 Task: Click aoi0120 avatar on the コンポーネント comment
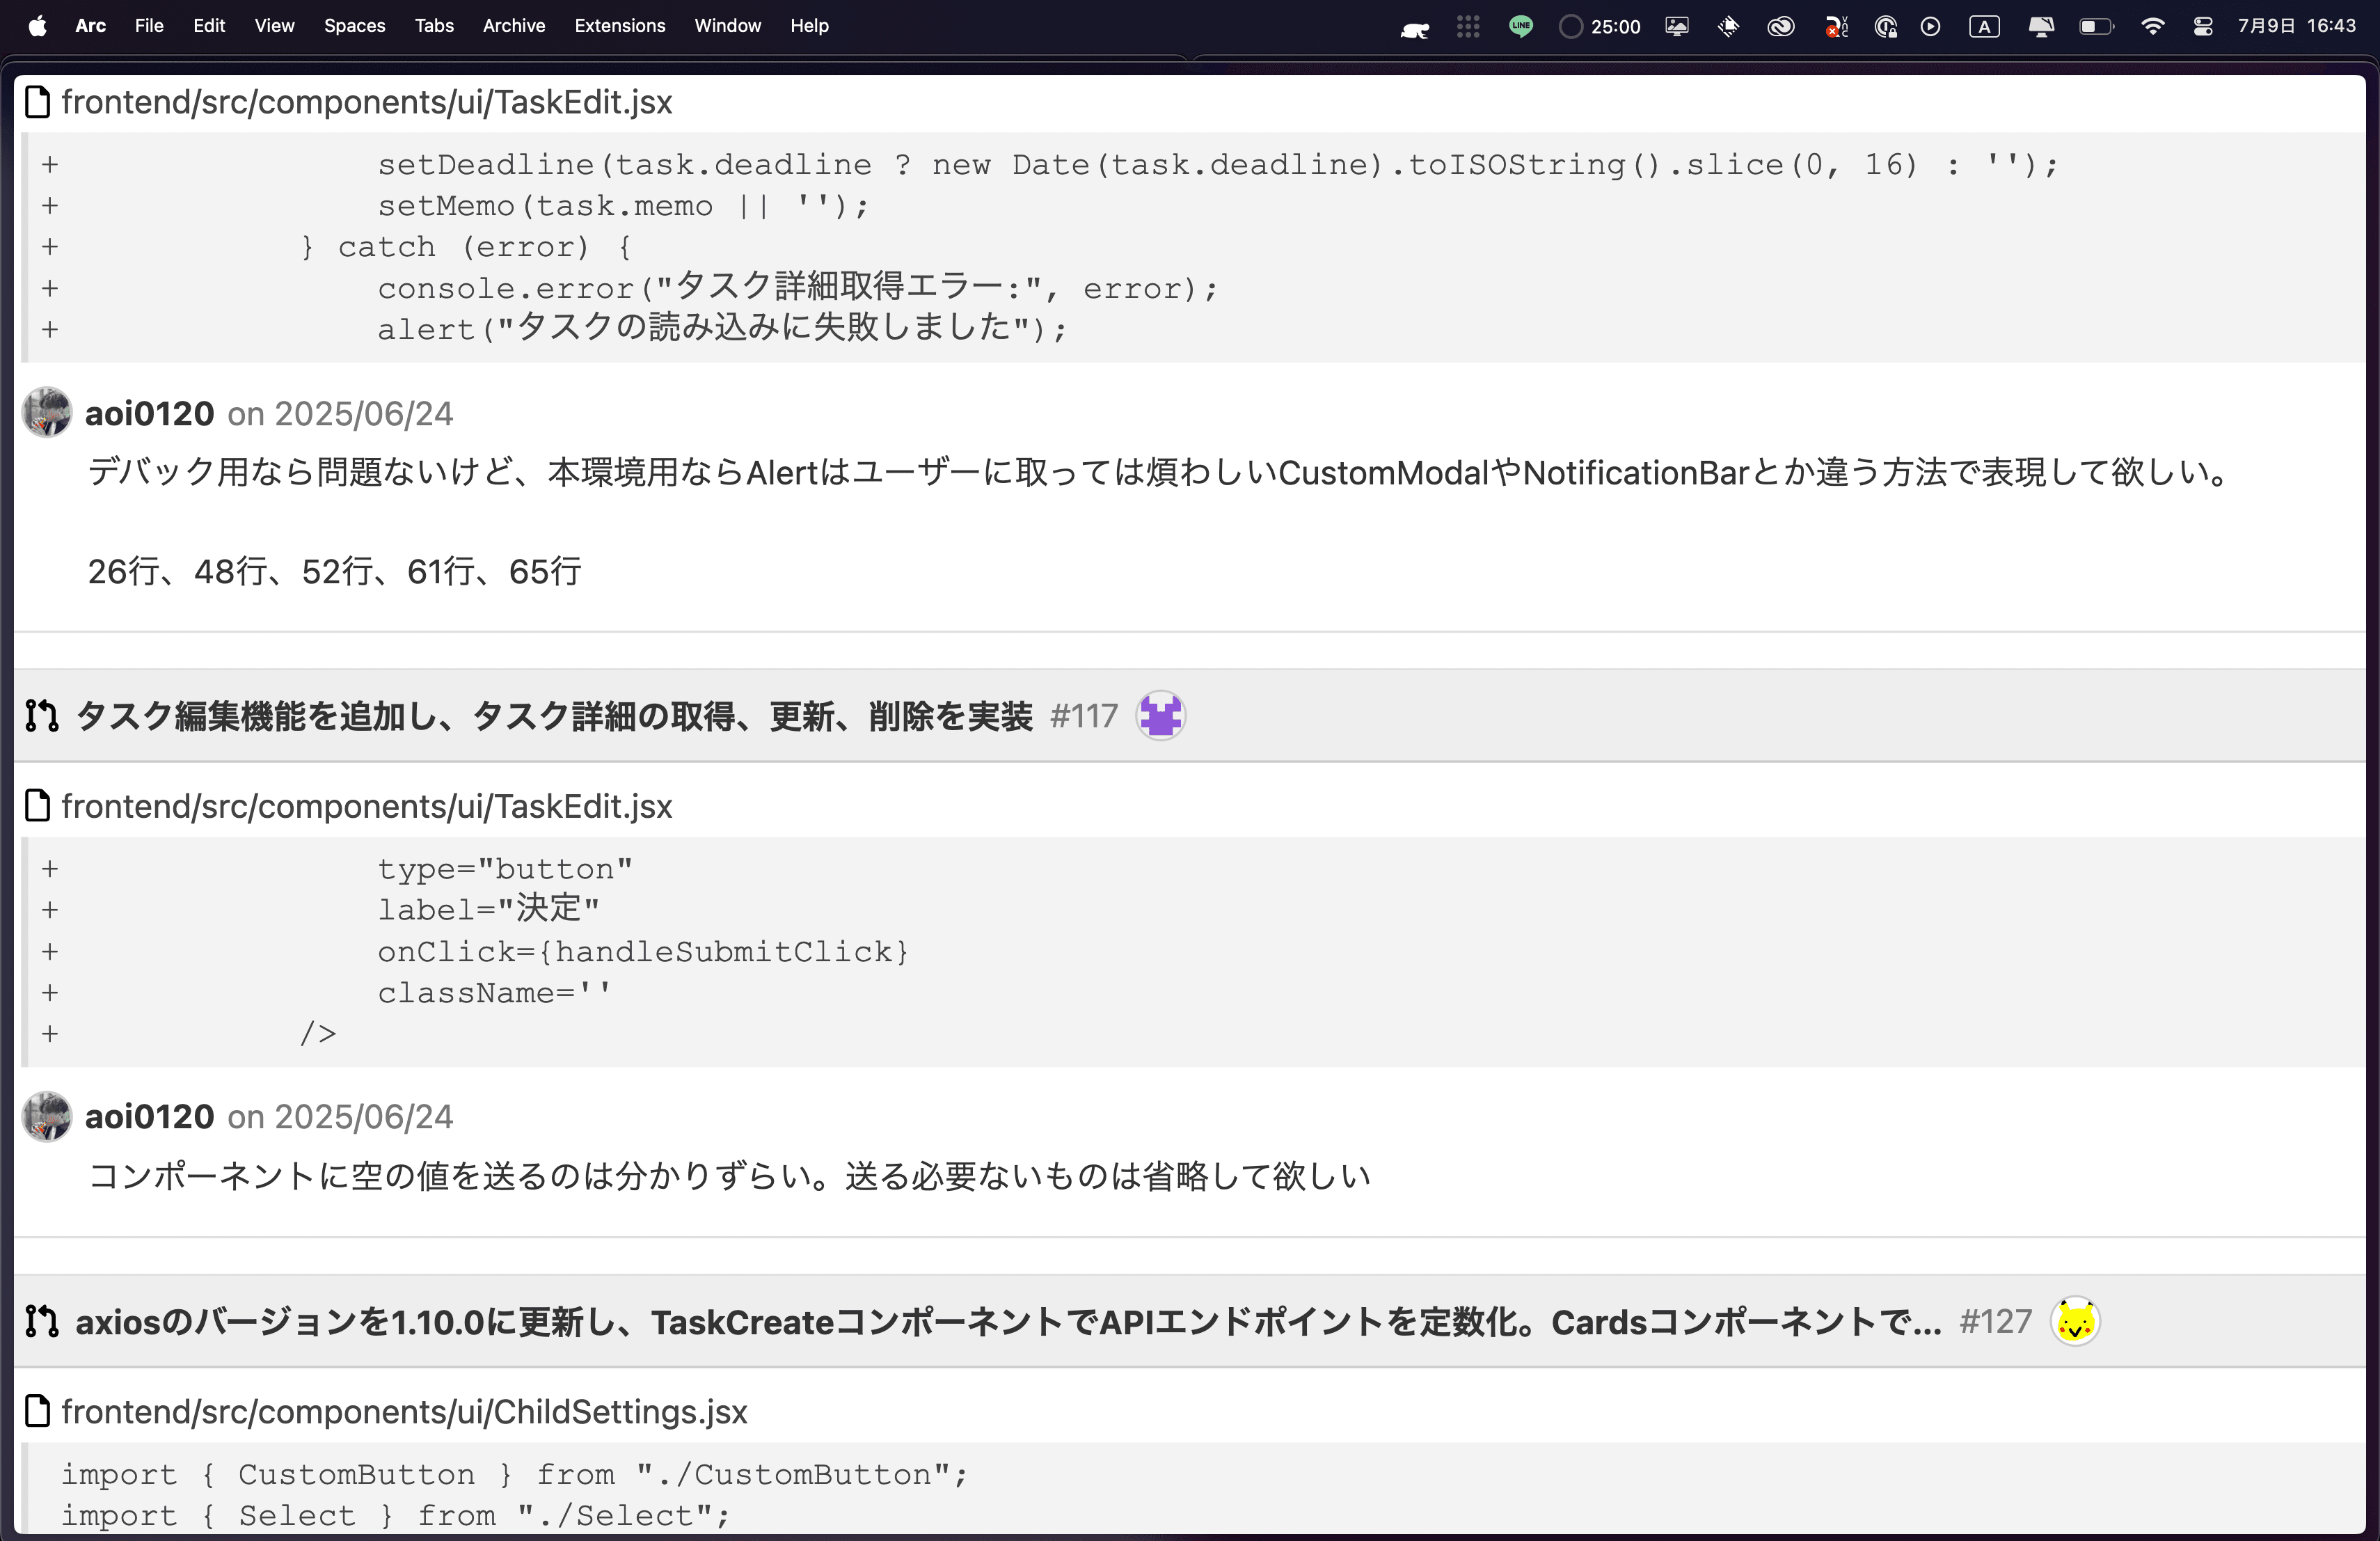(x=47, y=1116)
